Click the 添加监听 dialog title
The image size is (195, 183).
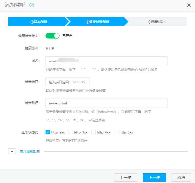pyautogui.click(x=15, y=5)
